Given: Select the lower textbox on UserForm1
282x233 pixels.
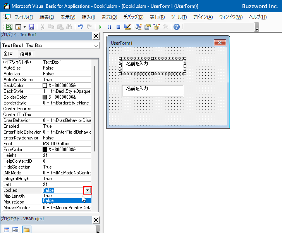Looking at the screenshot, I should click(153, 91).
